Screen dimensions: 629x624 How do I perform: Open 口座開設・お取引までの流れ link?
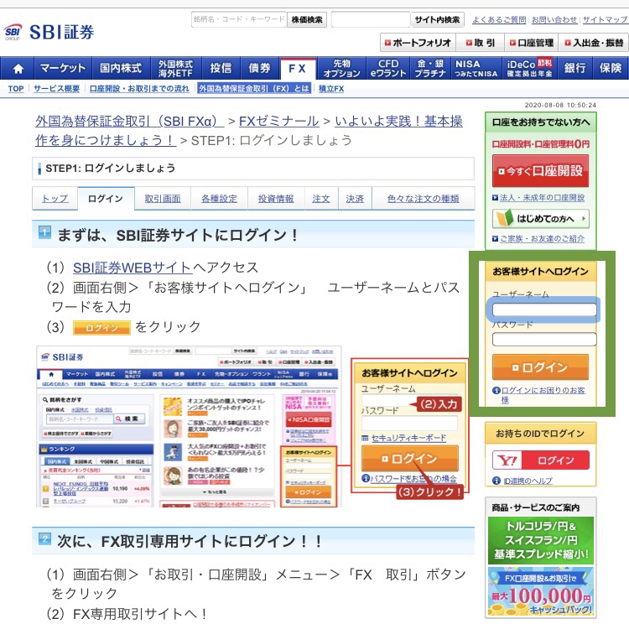pyautogui.click(x=139, y=89)
